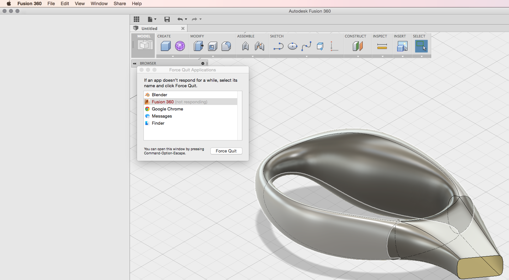The image size is (509, 280).
Task: Open the Edit menu
Action: click(65, 4)
